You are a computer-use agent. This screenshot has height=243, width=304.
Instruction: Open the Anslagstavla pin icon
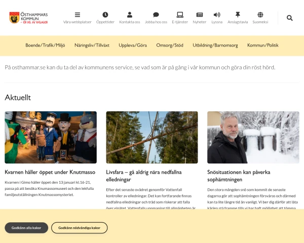[238, 15]
